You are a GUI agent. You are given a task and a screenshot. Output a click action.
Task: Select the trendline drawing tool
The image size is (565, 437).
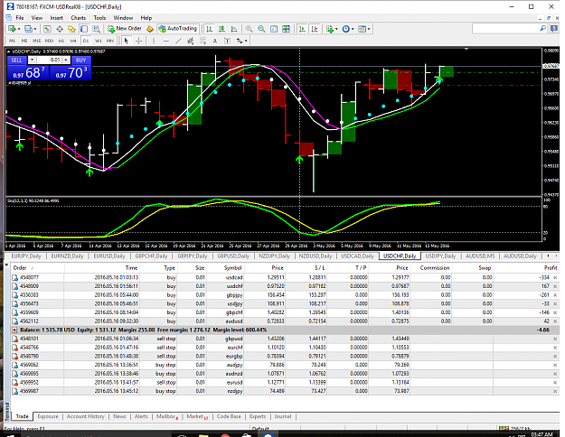tap(178, 41)
